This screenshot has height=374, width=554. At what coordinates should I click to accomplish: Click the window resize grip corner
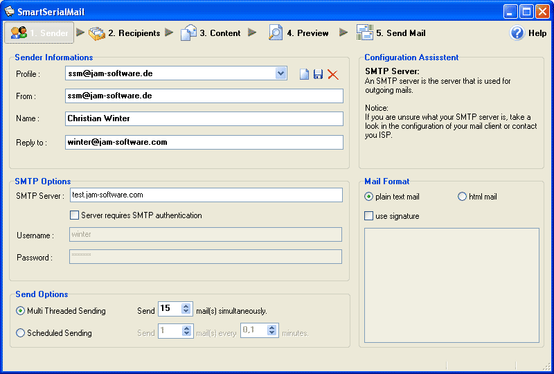point(546,365)
